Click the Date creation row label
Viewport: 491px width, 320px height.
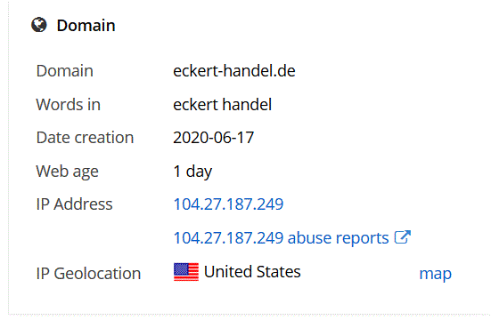(85, 138)
